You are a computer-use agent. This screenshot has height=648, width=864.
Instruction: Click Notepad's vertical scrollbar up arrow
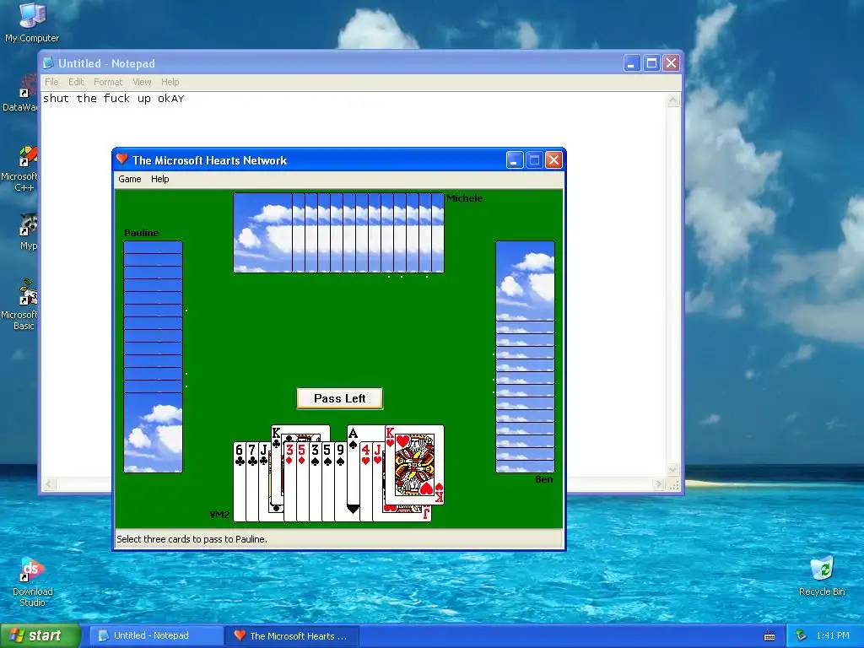(672, 100)
